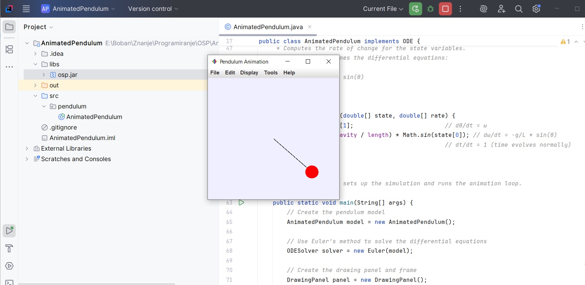The width and height of the screenshot is (585, 285).
Task: Stop the running program
Action: point(445,9)
